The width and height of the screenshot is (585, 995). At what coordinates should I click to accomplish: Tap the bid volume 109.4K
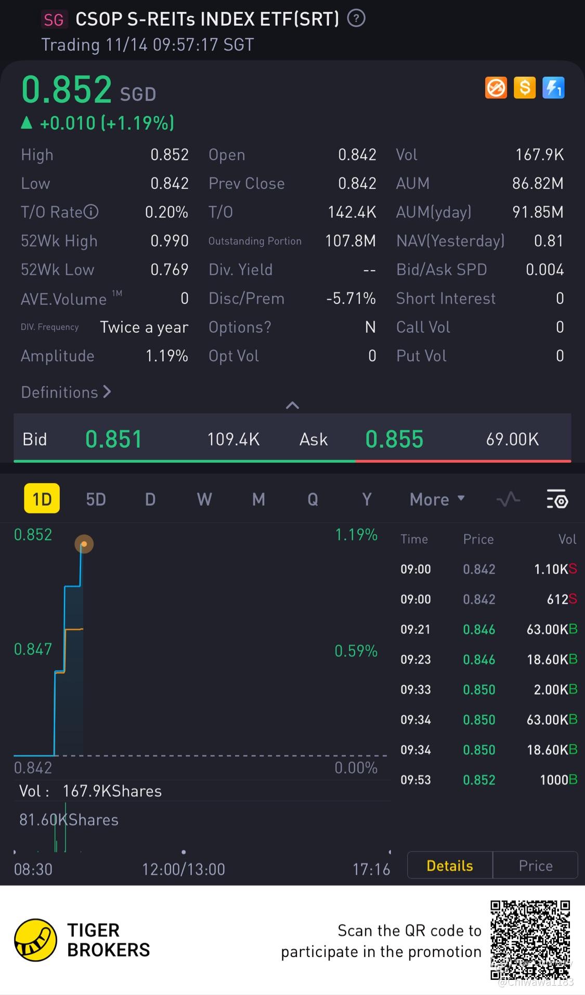(233, 439)
